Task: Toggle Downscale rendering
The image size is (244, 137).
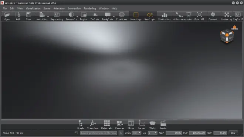Action: 71,16
